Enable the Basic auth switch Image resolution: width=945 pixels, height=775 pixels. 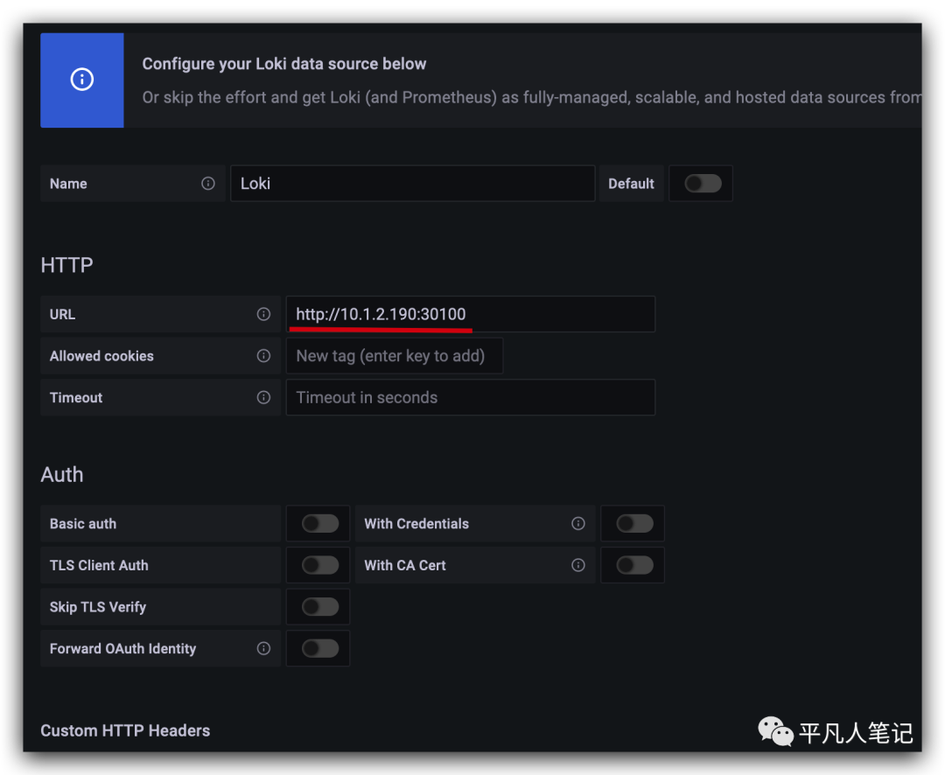click(320, 523)
